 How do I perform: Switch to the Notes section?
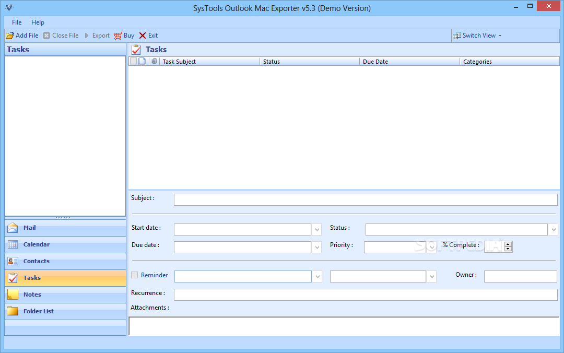pos(65,295)
